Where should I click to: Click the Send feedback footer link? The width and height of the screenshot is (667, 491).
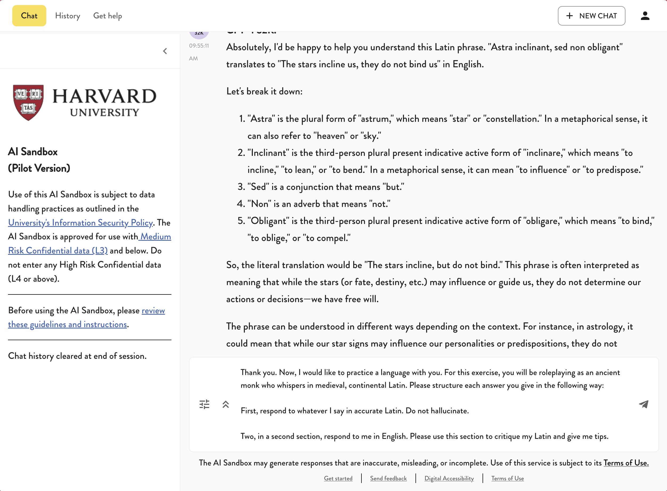[x=388, y=478]
